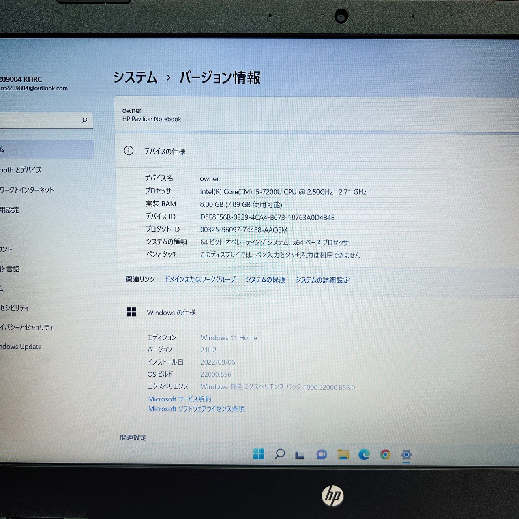Screen dimensions: 519x519
Task: Click 関連設定 heading at bottom
Action: click(x=133, y=438)
